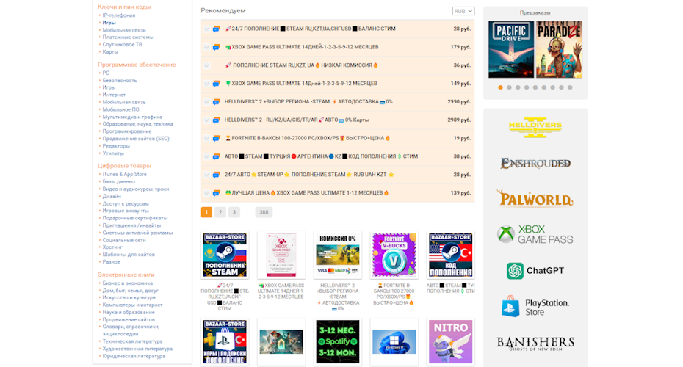
Task: Open the Palworld logo link
Action: click(535, 198)
